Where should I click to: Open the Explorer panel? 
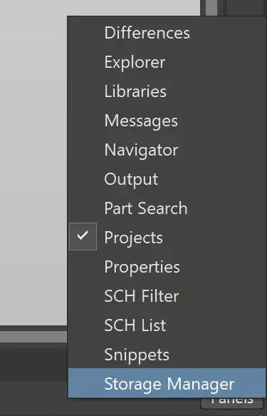click(x=167, y=62)
